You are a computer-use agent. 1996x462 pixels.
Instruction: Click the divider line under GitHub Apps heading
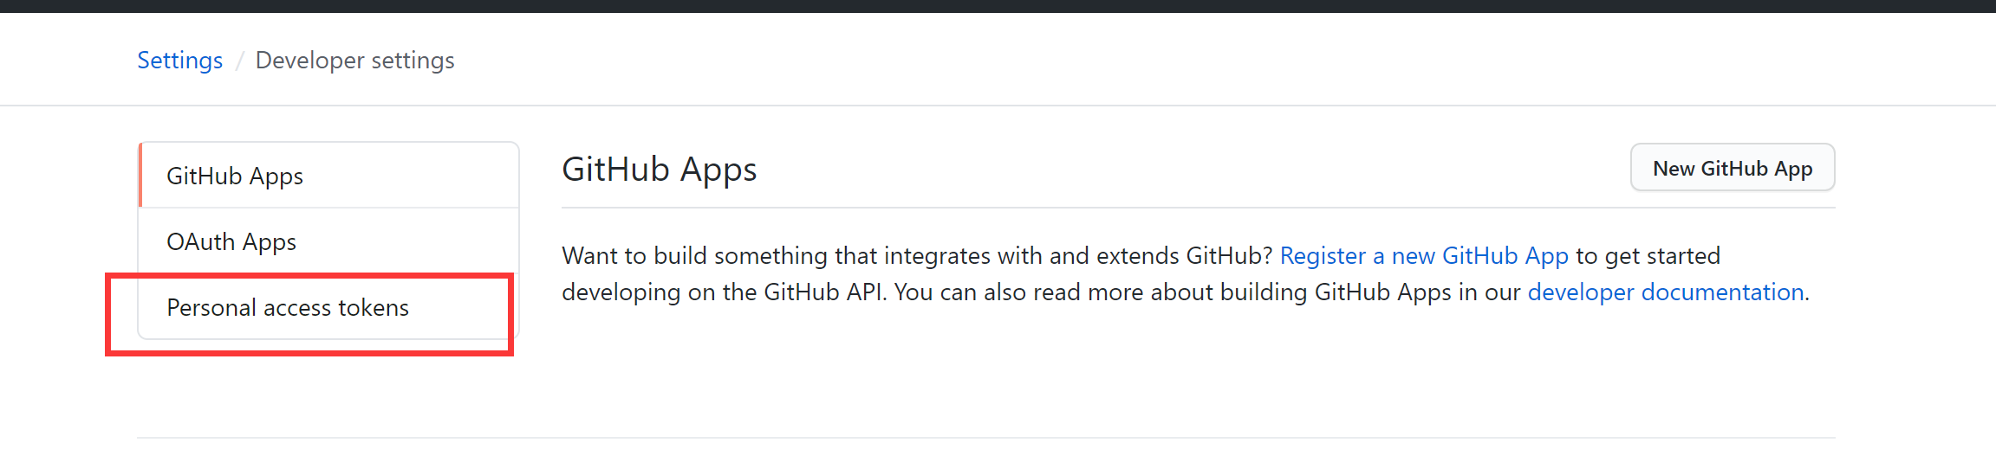pyautogui.click(x=1196, y=209)
